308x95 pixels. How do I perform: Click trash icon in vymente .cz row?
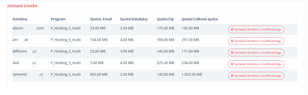[232, 76]
